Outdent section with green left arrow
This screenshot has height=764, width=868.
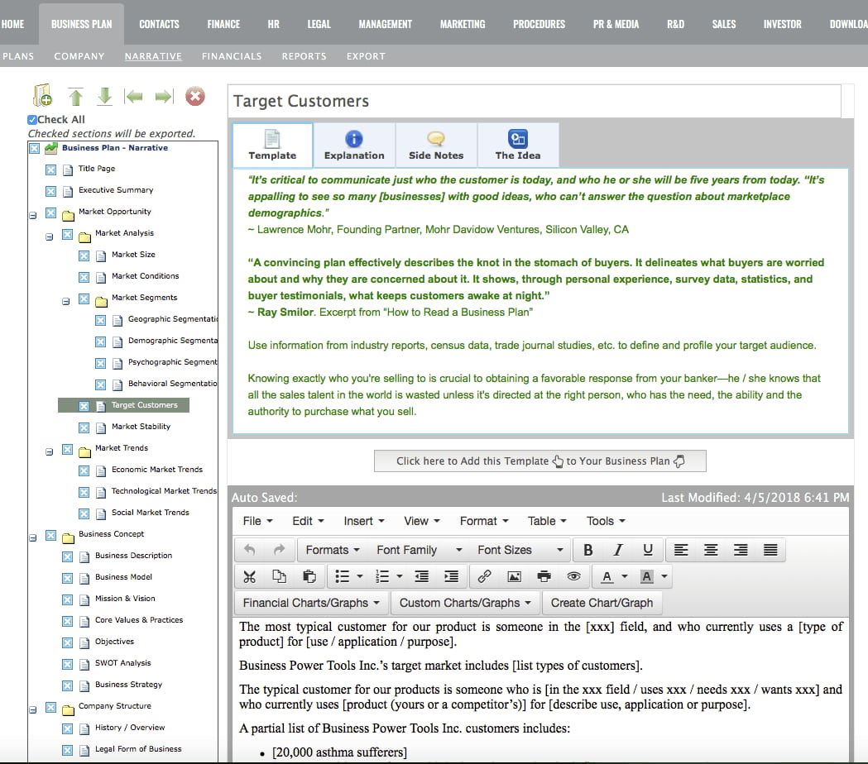point(133,97)
